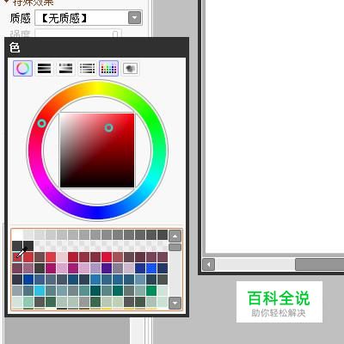Screen dimensions: 344x344
Task: Select the hue ring marker on red
Action: tap(42, 124)
